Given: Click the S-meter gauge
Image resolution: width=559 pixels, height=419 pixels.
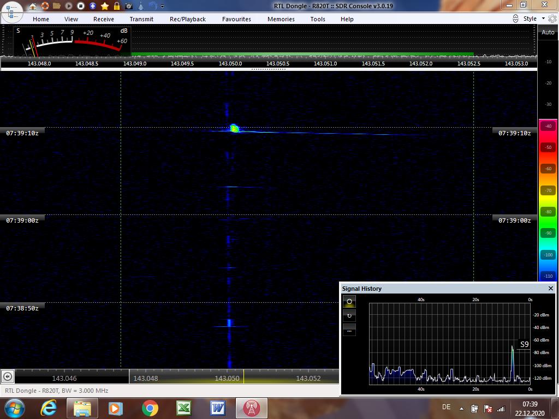Looking at the screenshot, I should [72, 41].
